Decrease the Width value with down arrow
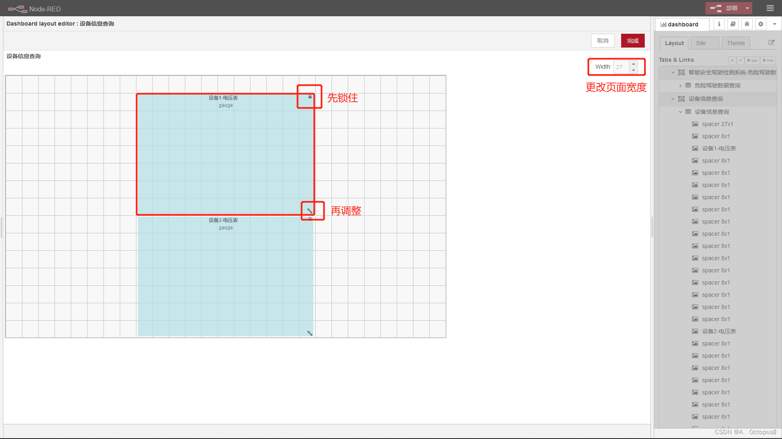The image size is (782, 439). click(x=633, y=70)
